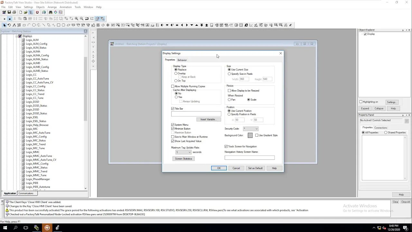Image resolution: width=412 pixels, height=232 pixels.
Task: Toggle Highlighting on in Object Explorer
Action: click(361, 102)
